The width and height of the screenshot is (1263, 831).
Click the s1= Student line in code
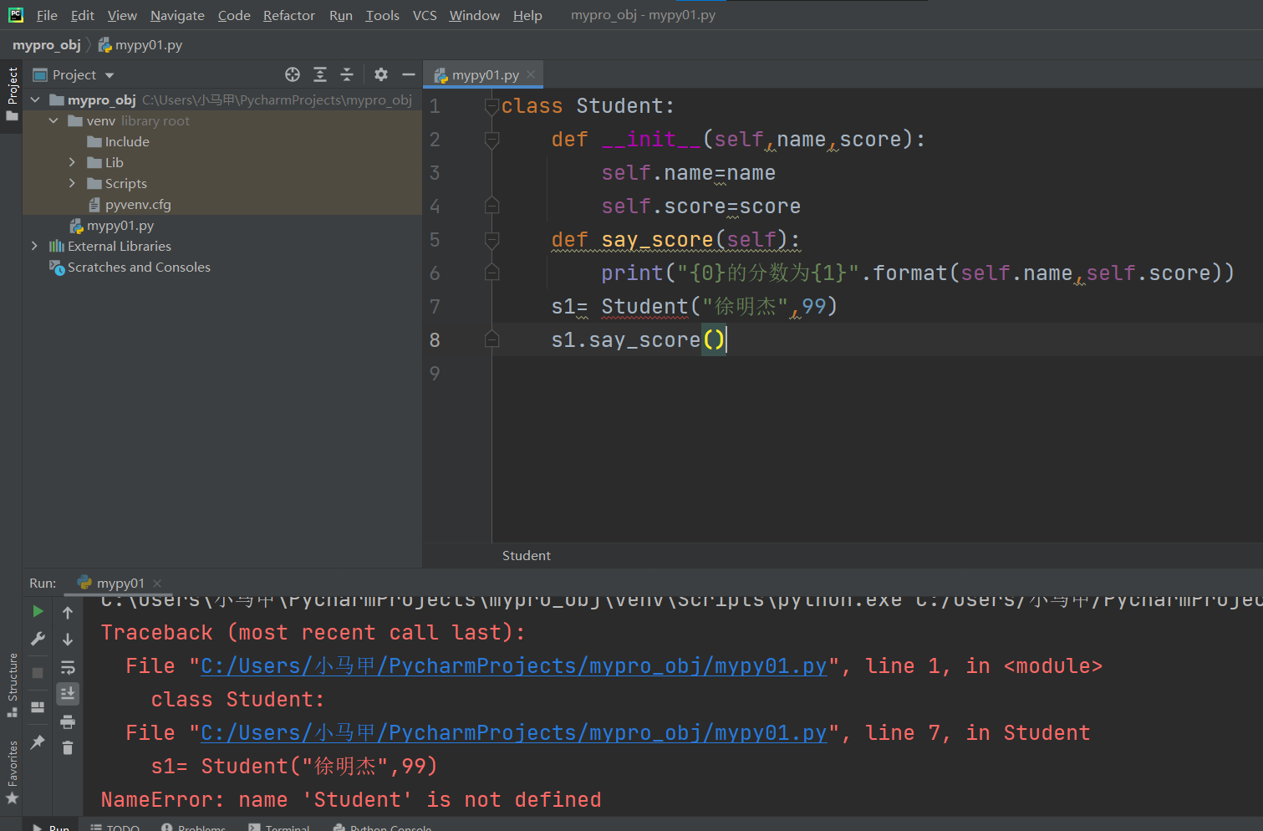click(x=694, y=307)
